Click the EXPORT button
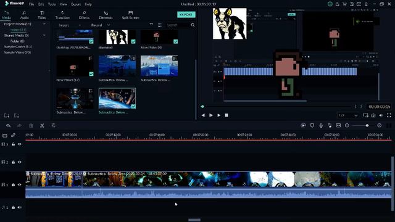The height and width of the screenshot is (222, 395). pos(186,15)
